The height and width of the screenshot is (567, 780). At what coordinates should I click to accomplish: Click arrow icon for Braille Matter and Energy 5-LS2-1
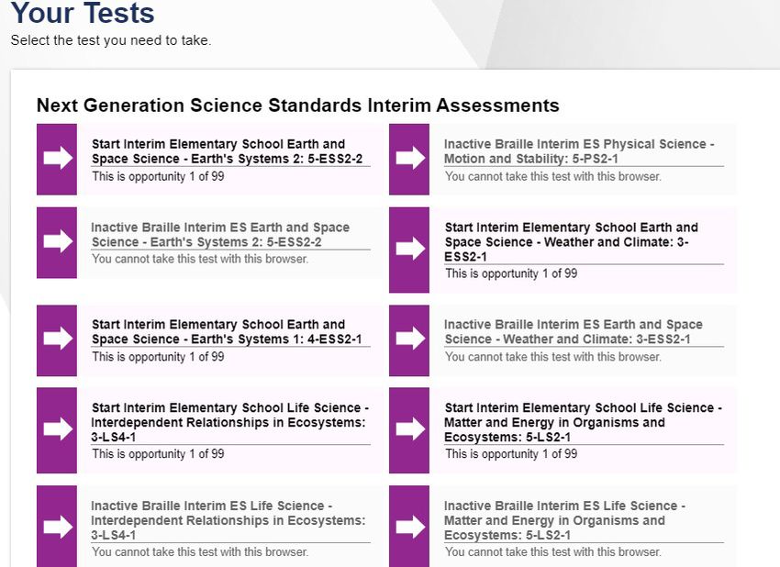click(409, 527)
